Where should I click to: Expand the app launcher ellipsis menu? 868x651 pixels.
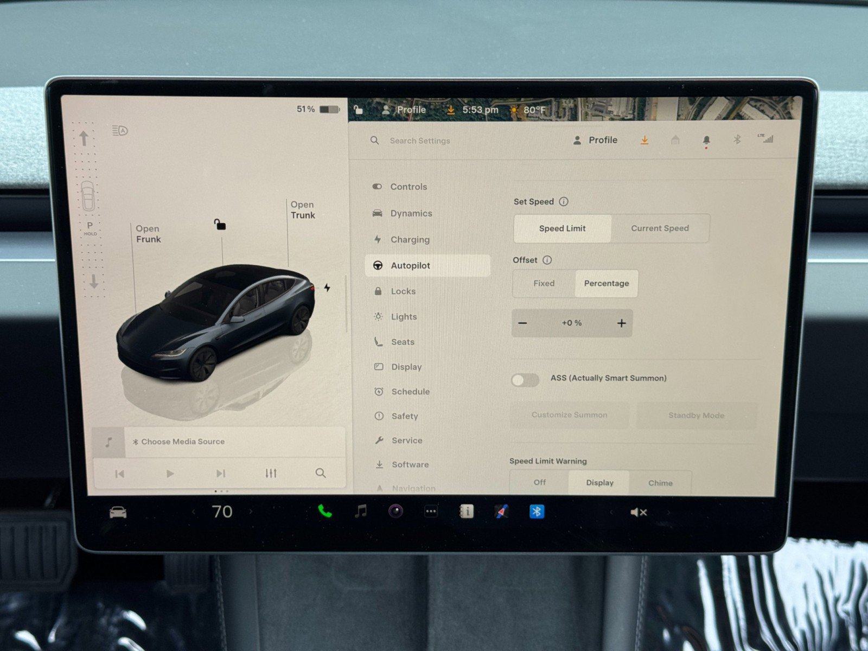click(431, 512)
